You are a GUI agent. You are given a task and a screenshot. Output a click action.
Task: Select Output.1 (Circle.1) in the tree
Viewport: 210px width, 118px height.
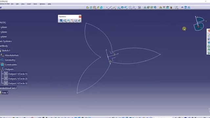click(18, 74)
